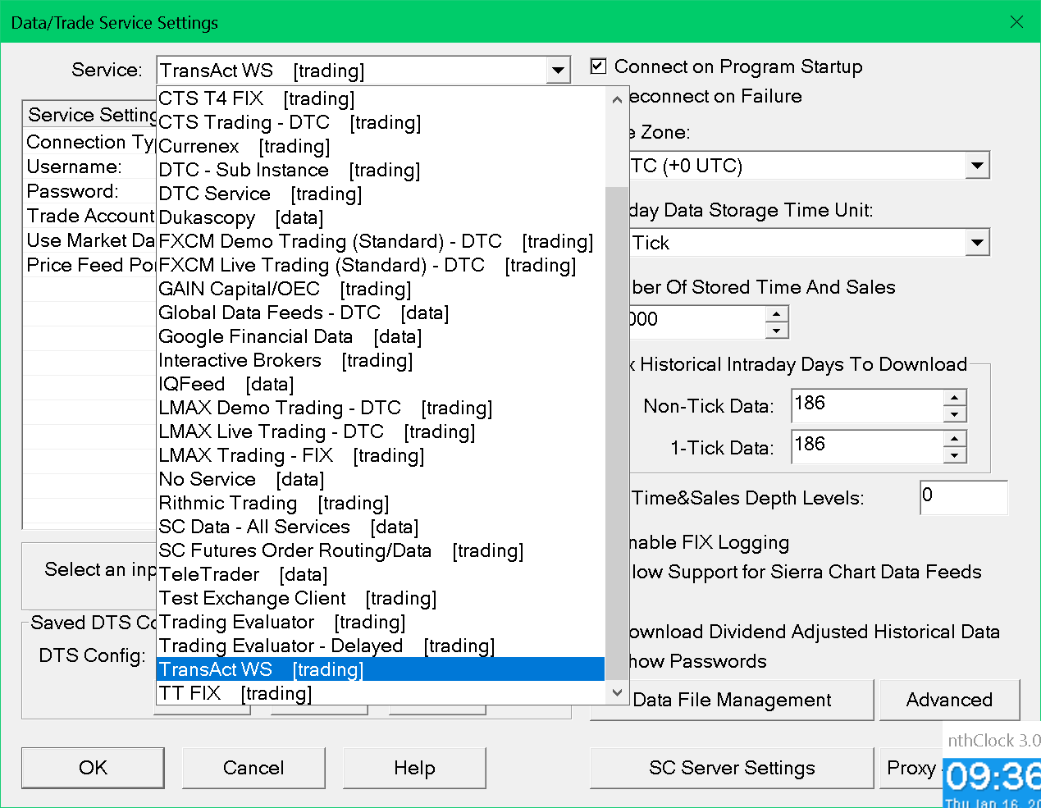Decrease Stored Time And Sales count
Viewport: 1041px width, 808px height.
(777, 330)
